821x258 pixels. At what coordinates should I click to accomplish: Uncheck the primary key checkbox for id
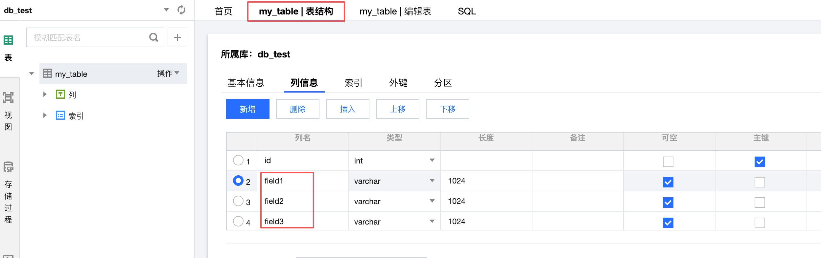(x=760, y=161)
